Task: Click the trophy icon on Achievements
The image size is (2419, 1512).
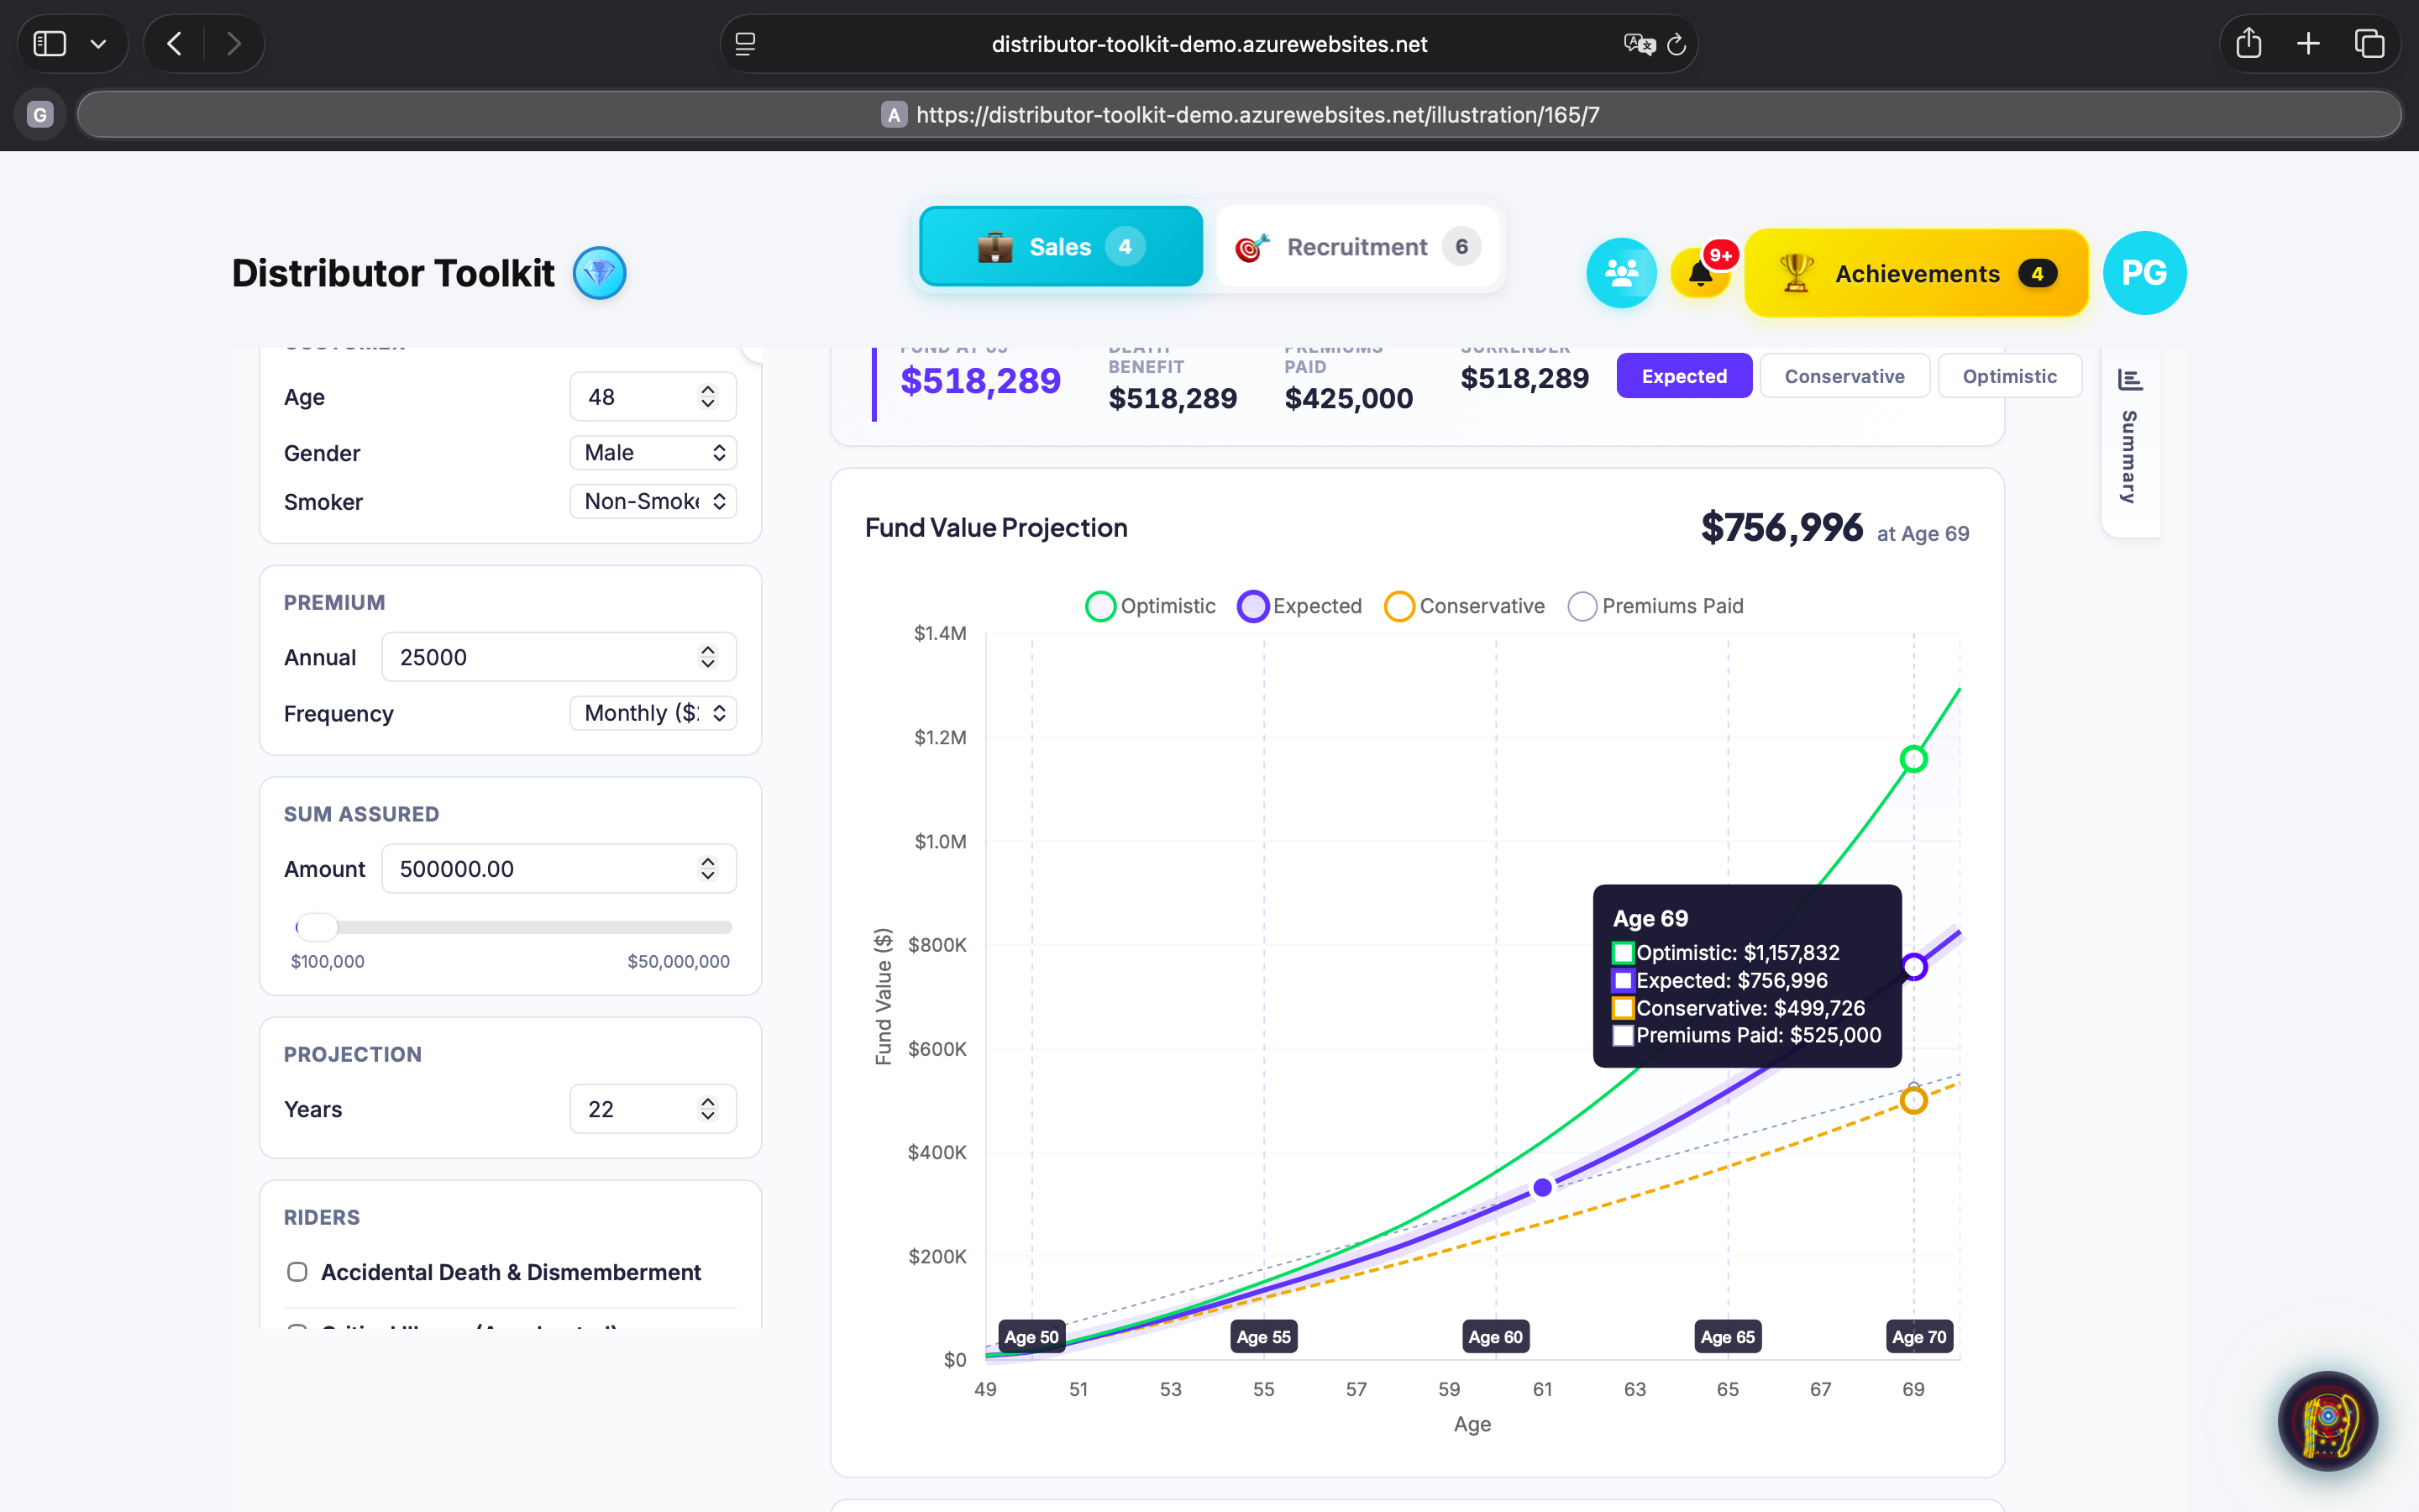Action: [x=1793, y=272]
